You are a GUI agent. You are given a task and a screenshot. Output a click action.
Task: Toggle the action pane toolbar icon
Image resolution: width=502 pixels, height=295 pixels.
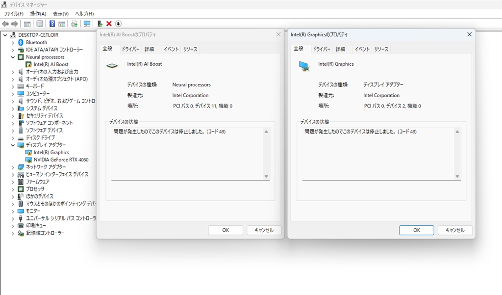pyautogui.click(x=62, y=24)
